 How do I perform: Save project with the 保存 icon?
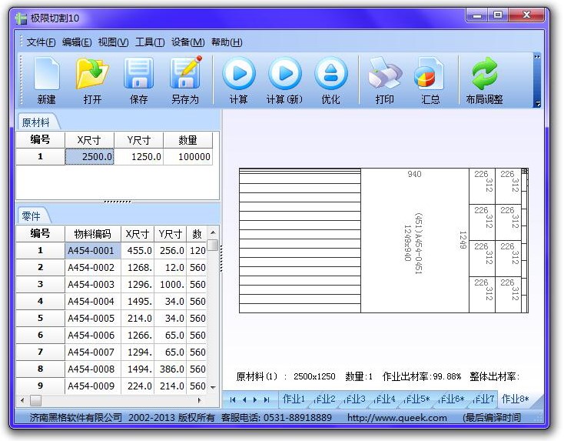(x=138, y=80)
